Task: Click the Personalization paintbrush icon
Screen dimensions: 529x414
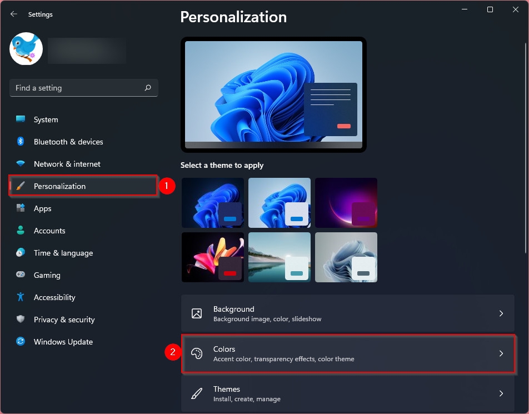Action: 21,186
